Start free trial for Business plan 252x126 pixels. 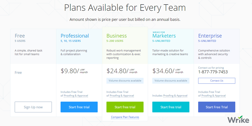tap(125, 107)
